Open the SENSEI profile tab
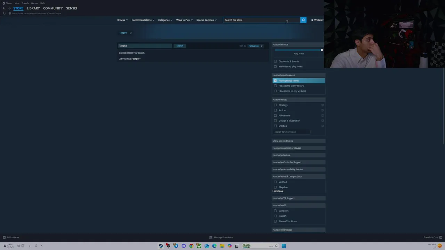This screenshot has width=445, height=250. (72, 8)
